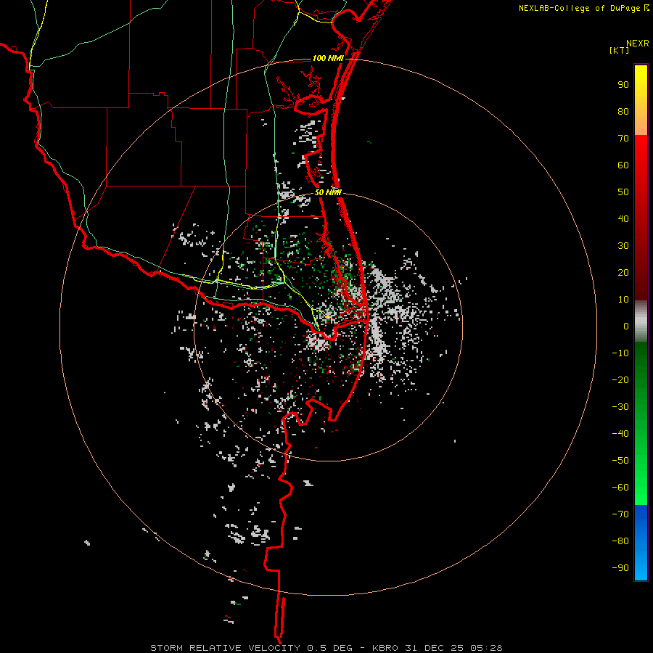Click the positive 10 knot scale value

click(x=623, y=300)
